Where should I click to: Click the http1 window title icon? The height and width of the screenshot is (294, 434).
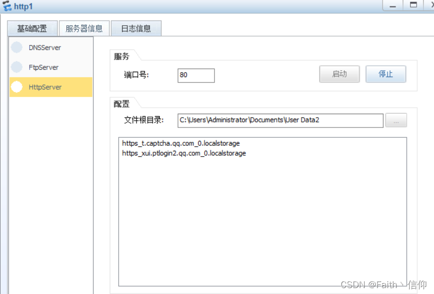click(x=6, y=6)
